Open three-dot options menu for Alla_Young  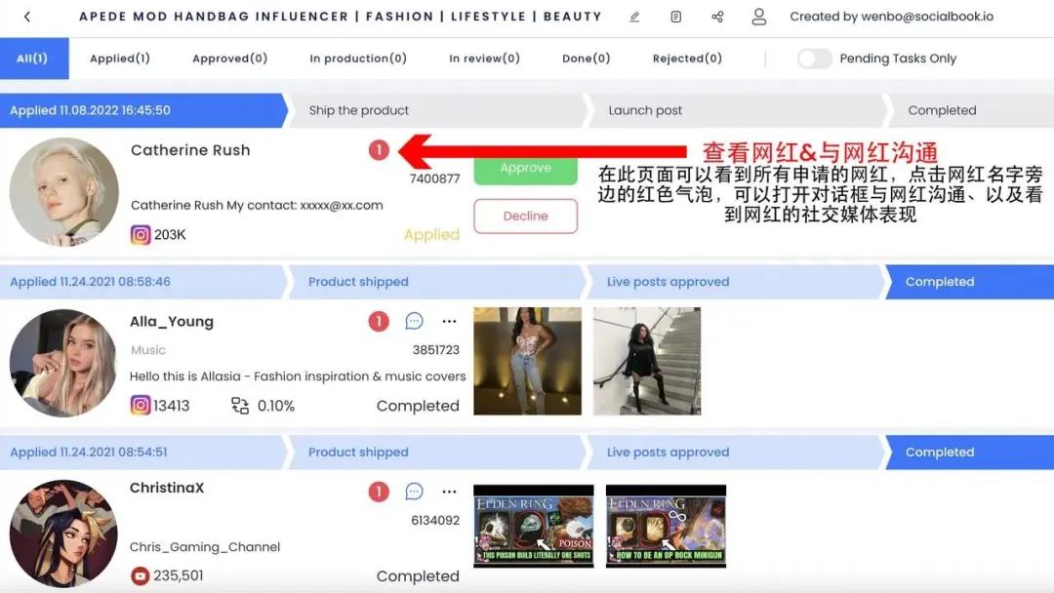[448, 320]
